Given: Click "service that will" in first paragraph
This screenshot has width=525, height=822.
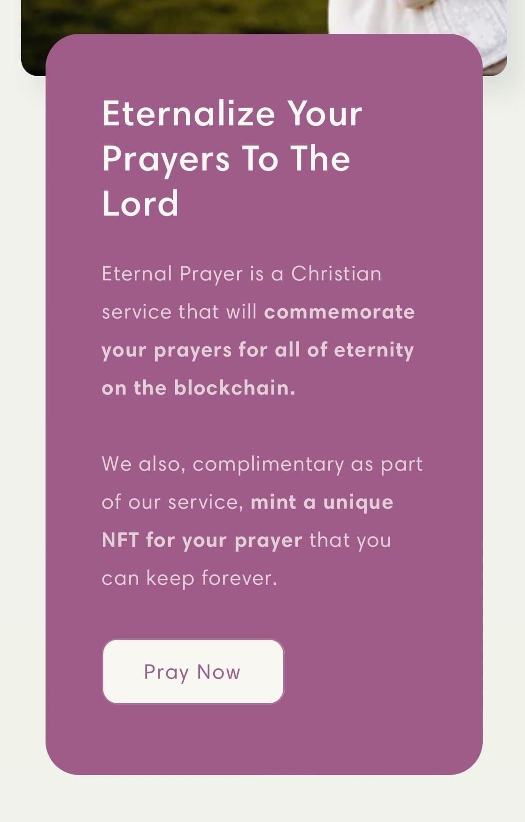Looking at the screenshot, I should (x=179, y=312).
